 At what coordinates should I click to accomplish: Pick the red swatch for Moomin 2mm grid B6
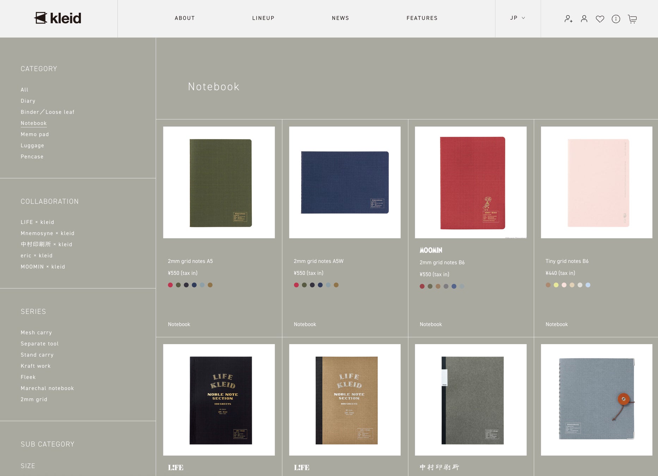[x=422, y=286]
